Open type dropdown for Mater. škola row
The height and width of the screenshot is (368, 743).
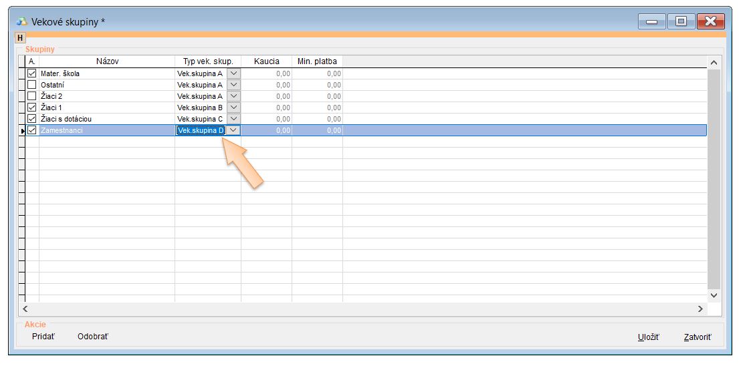click(233, 73)
